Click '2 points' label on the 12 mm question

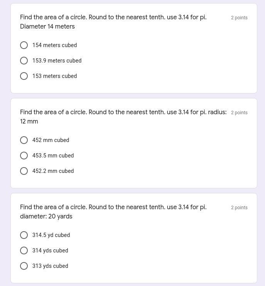click(239, 113)
